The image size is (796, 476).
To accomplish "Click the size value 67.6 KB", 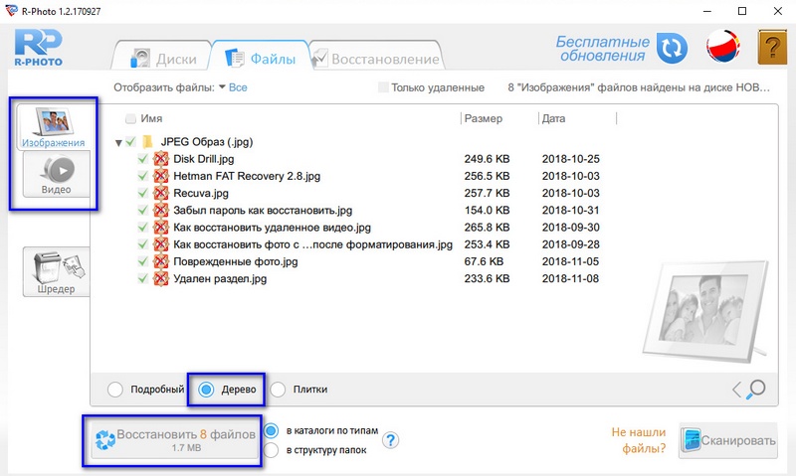I will point(484,261).
